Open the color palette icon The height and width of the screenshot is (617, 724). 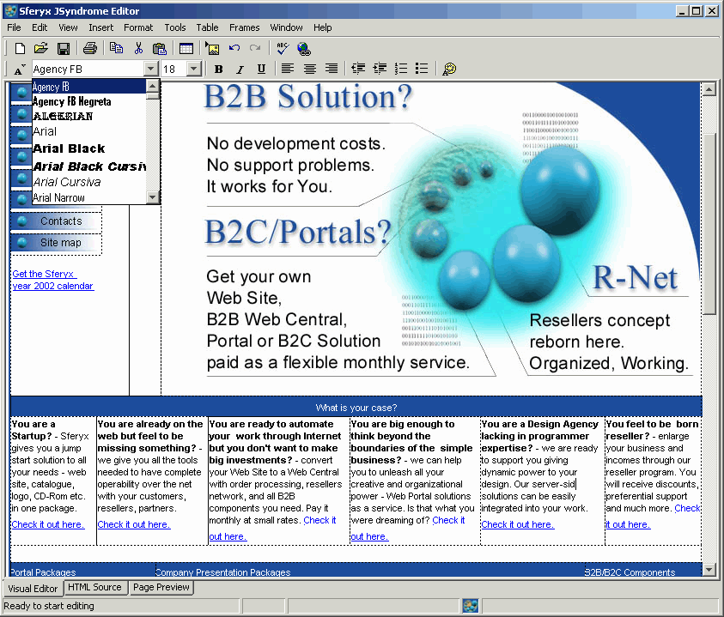pos(448,69)
